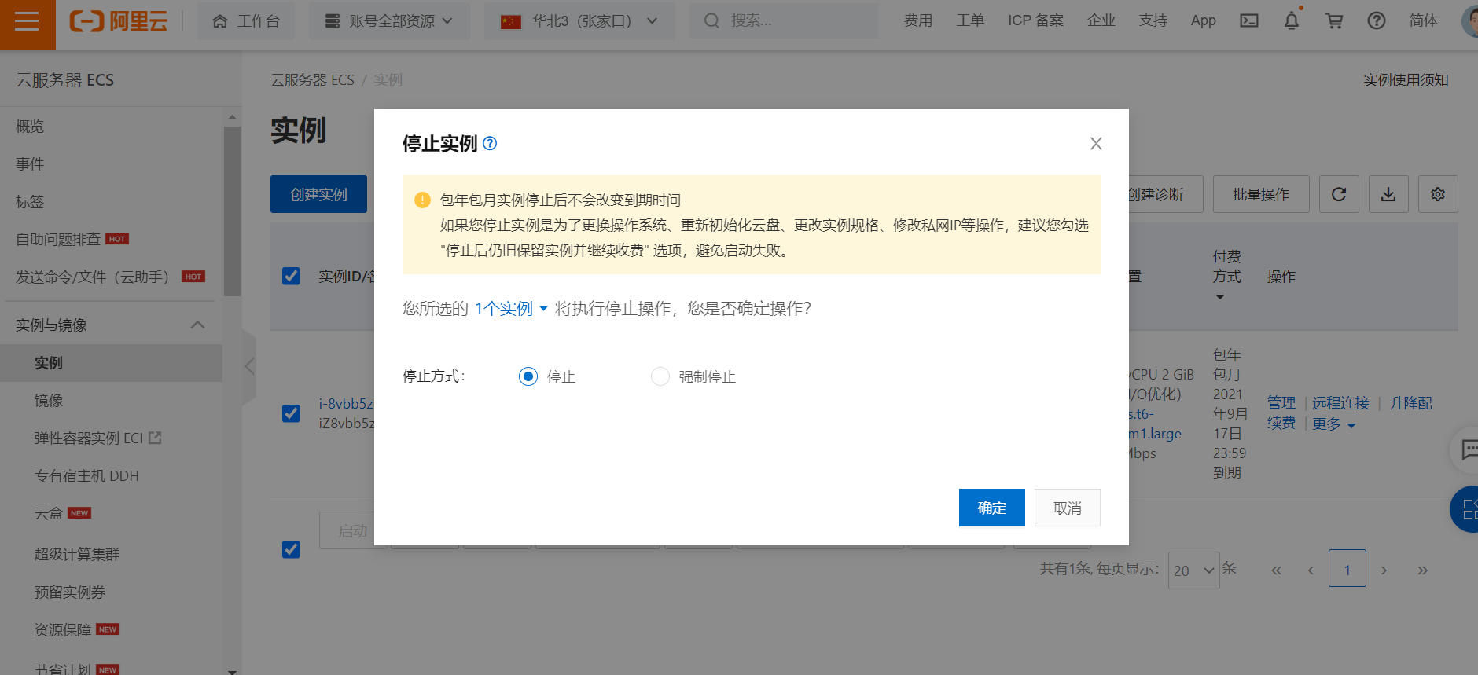
Task: Open the hamburger navigation menu
Action: tap(27, 21)
